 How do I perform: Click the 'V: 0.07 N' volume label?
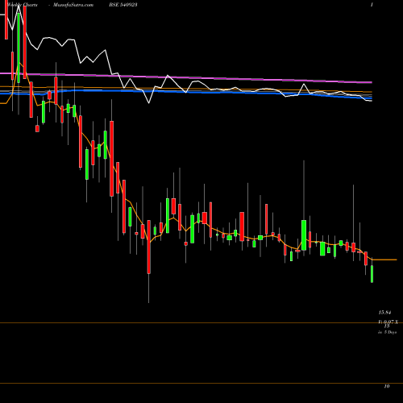coord(388,322)
